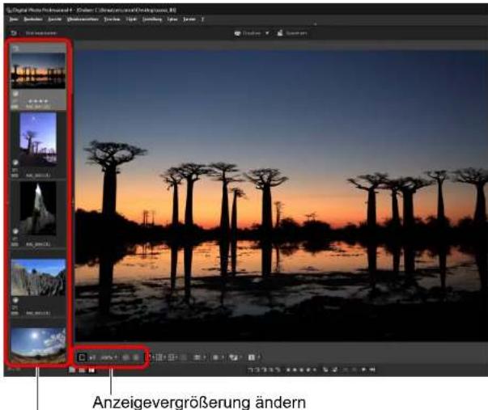Open the Datei menu
This screenshot has height=410, width=488.
pos(14,19)
